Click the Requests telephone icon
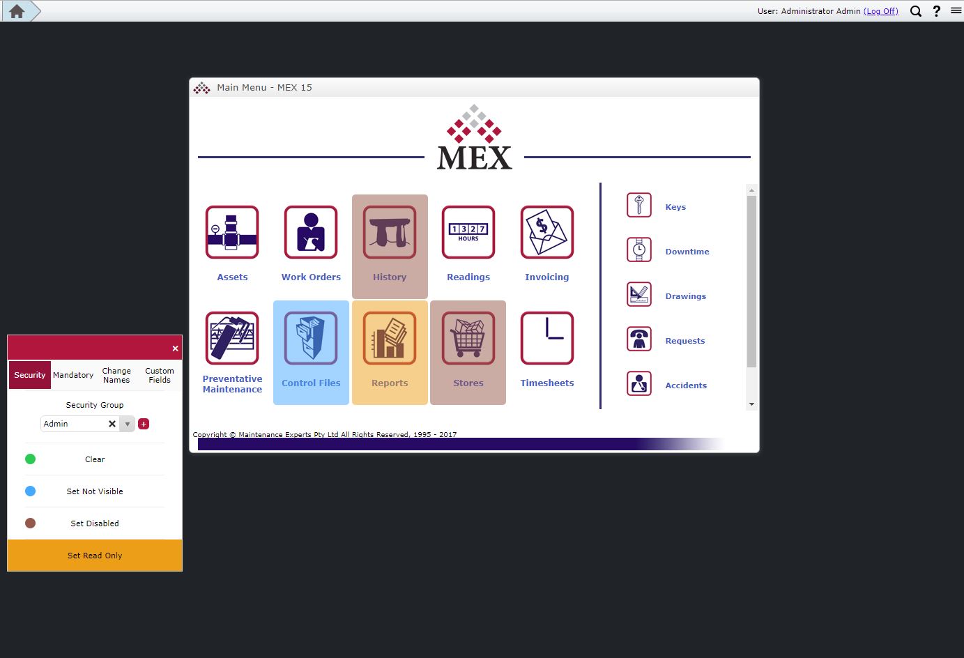The width and height of the screenshot is (964, 658). [639, 339]
